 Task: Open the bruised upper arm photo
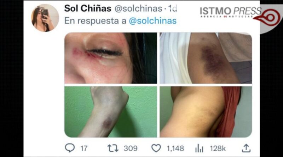click(206, 58)
